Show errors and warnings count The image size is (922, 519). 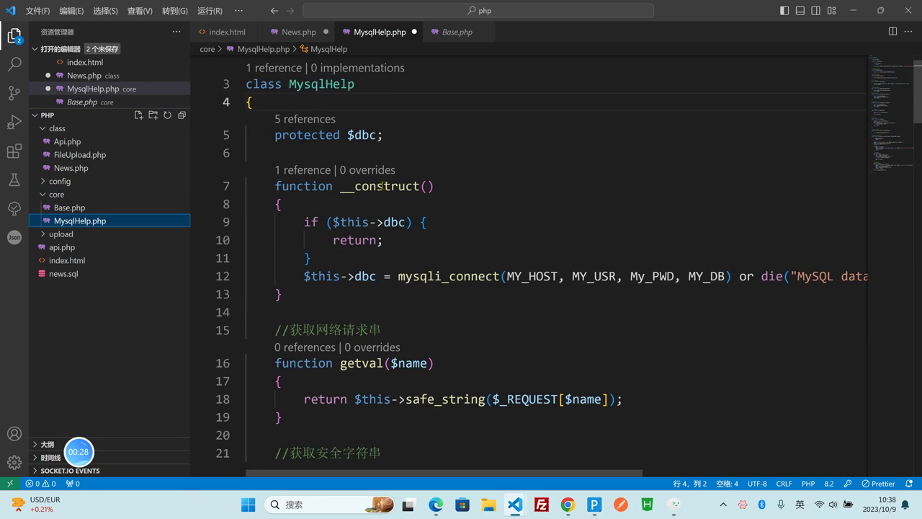pyautogui.click(x=40, y=484)
